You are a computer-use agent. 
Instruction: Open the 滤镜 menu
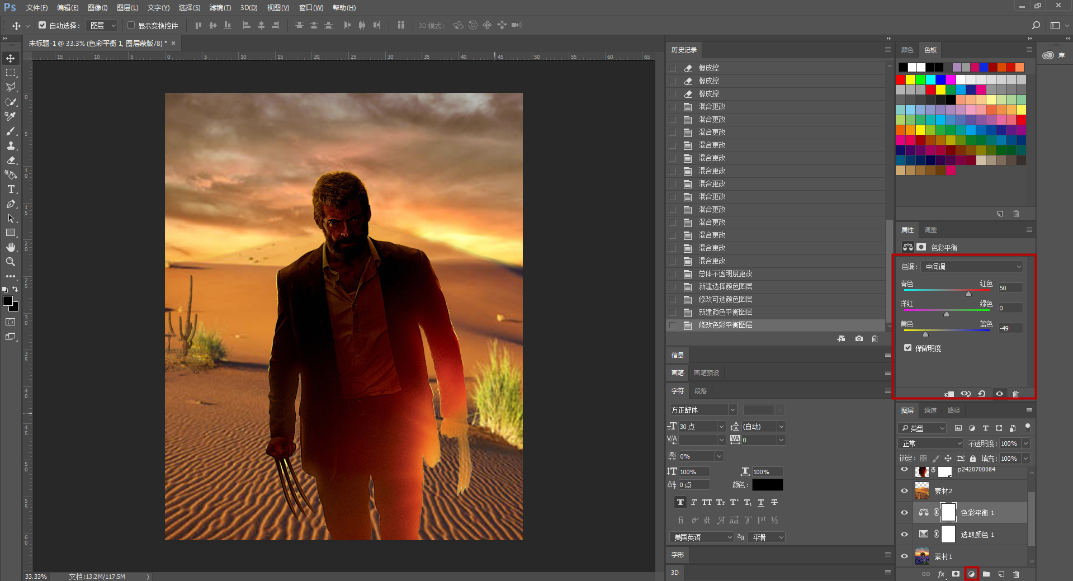tap(220, 8)
